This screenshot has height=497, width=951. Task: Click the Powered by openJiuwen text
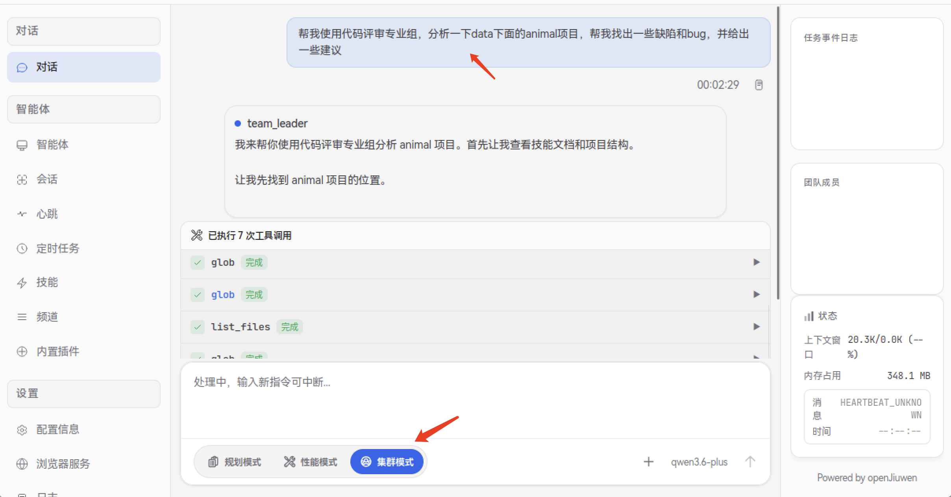867,478
